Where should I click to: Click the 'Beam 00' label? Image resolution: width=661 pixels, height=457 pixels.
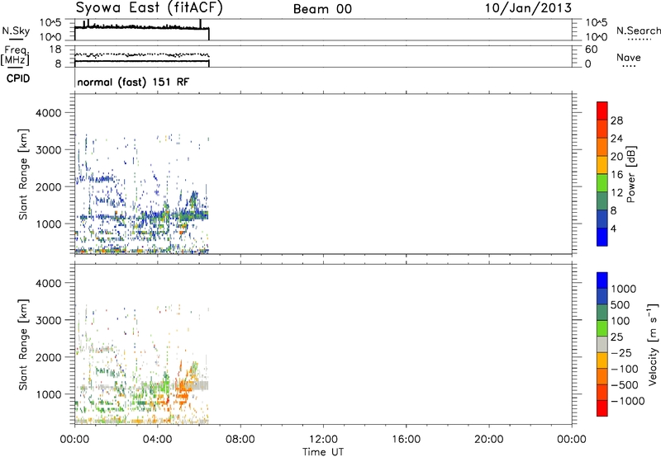(x=322, y=9)
